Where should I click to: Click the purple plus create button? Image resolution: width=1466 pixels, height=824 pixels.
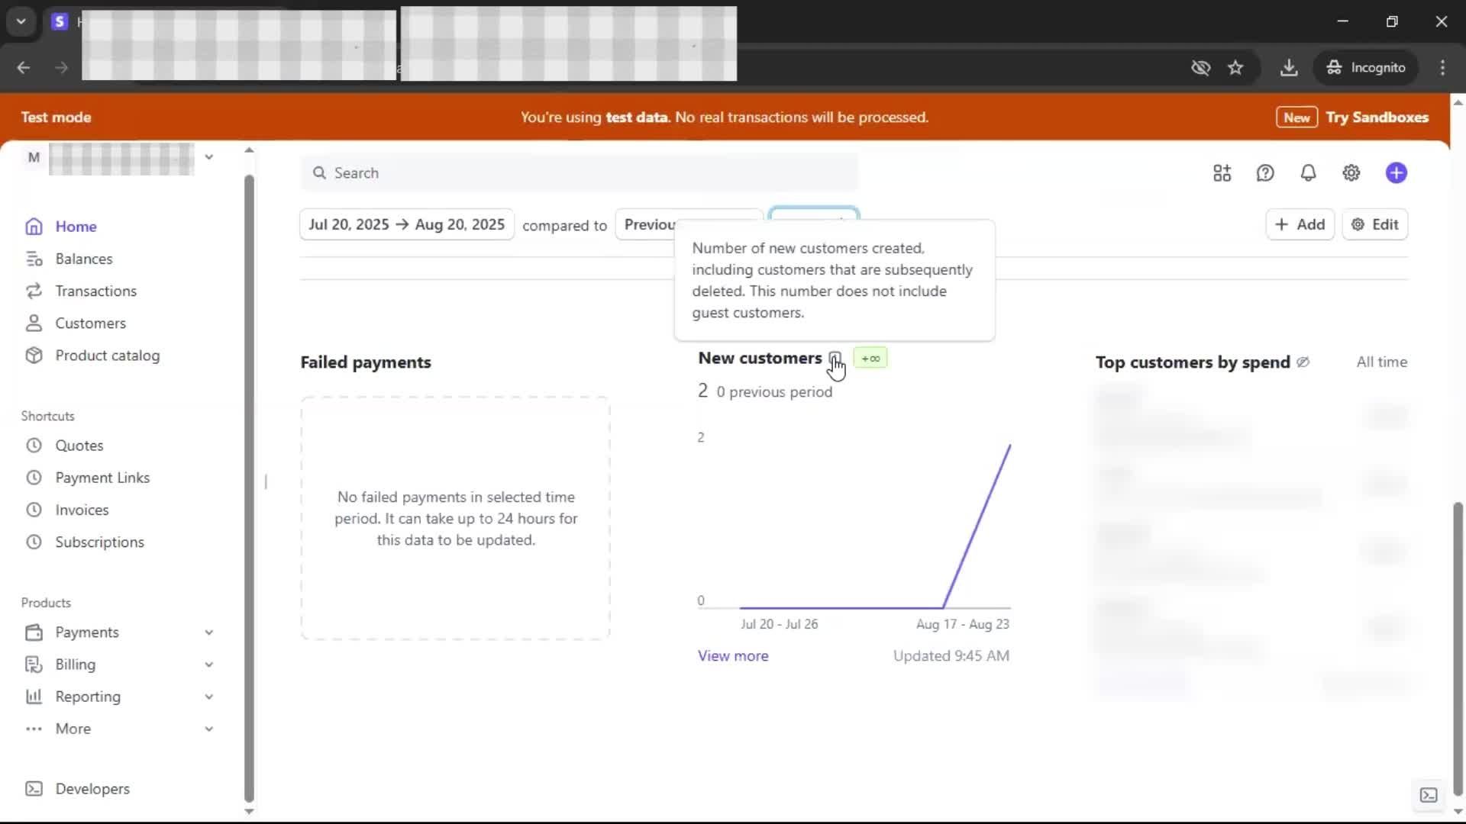1396,173
